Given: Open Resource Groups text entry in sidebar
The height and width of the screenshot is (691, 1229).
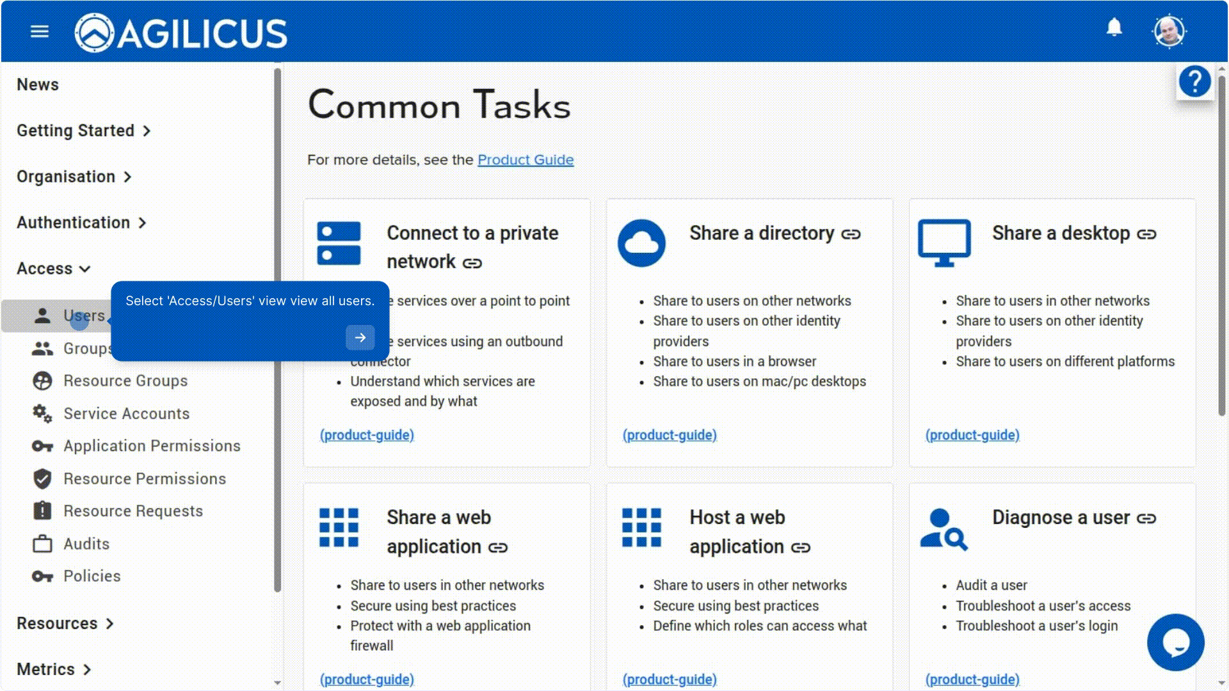Looking at the screenshot, I should point(125,381).
